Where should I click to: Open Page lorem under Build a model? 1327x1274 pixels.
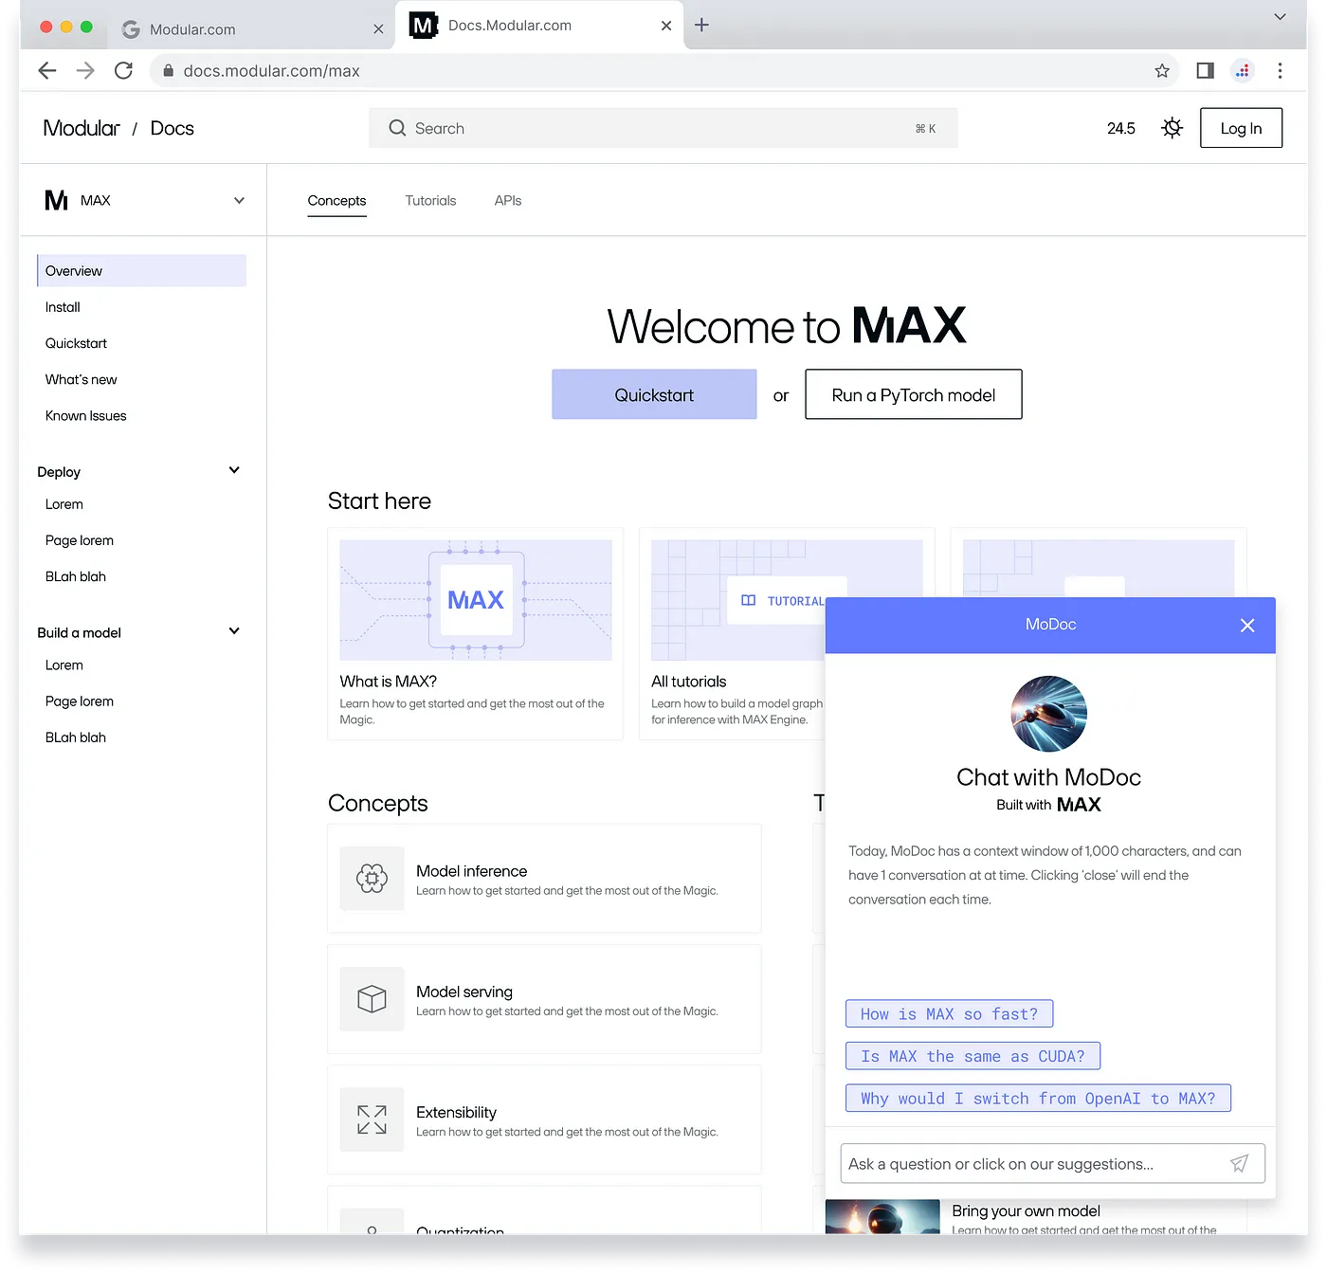pos(80,701)
